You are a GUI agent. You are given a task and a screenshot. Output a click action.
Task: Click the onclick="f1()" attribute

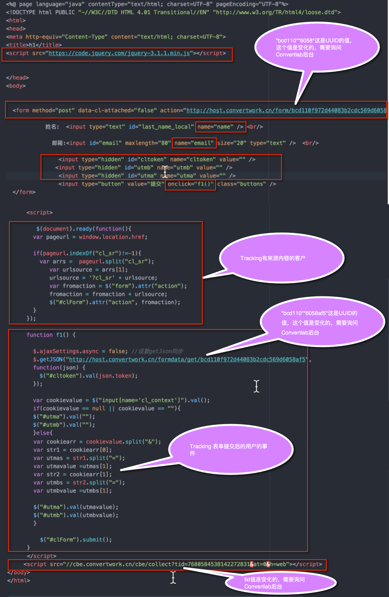(x=190, y=184)
